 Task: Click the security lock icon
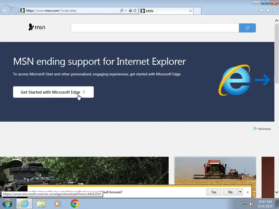pyautogui.click(x=131, y=11)
